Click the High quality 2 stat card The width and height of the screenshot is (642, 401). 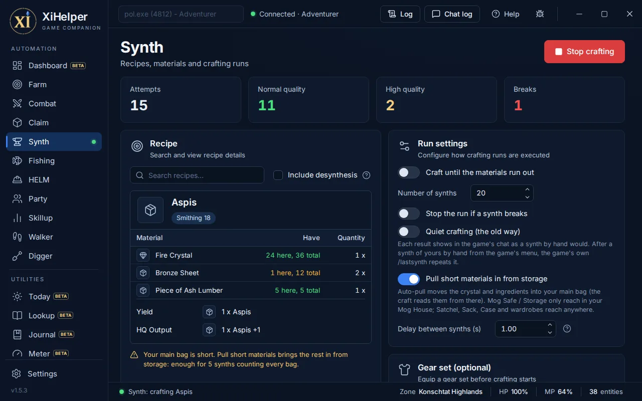click(x=436, y=100)
